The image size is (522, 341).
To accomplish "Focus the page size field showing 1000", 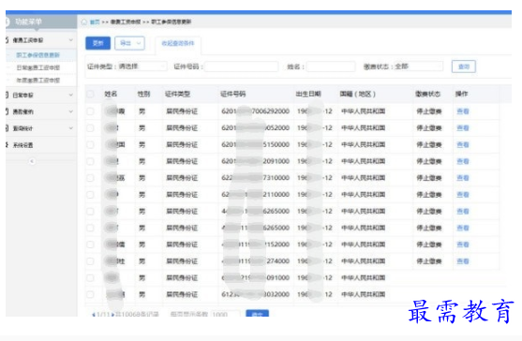I will pos(225,314).
